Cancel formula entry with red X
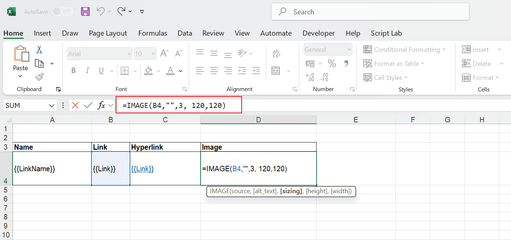511x240 pixels. tap(75, 105)
